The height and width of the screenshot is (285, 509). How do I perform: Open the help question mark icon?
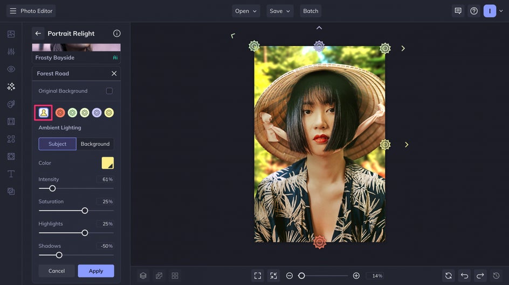tap(474, 11)
